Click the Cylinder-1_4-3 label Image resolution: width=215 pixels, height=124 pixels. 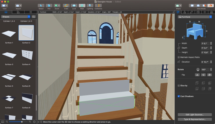click(26, 21)
